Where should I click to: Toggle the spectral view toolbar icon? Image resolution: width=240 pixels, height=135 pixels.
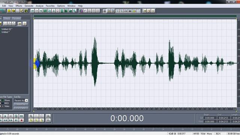pyautogui.click(x=81, y=11)
